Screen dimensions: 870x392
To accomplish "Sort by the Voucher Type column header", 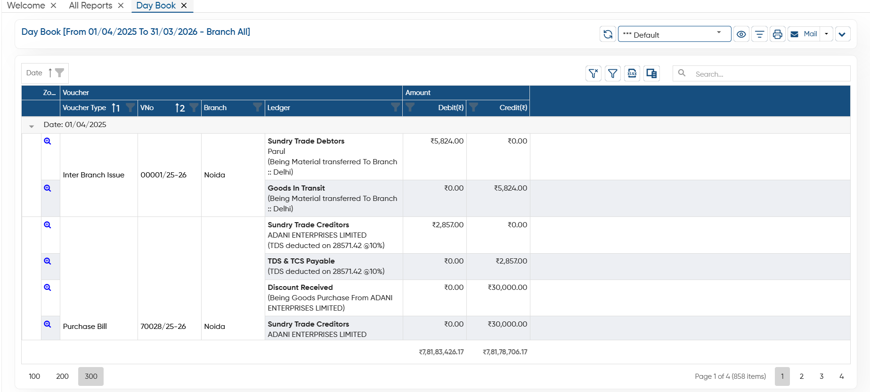I will (85, 108).
